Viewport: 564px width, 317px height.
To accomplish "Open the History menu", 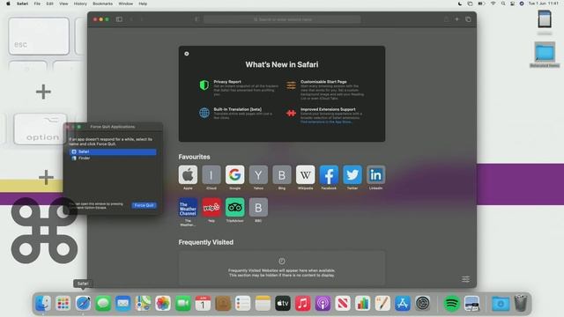I will pos(80,4).
